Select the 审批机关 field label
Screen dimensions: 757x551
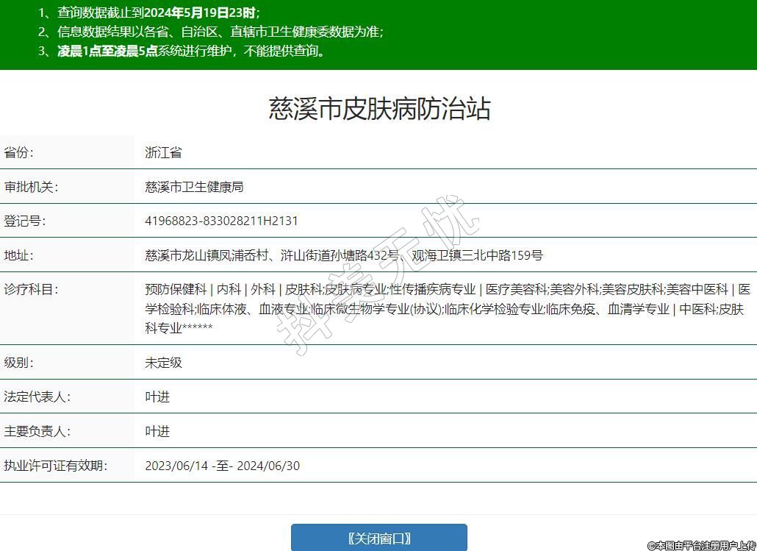coord(31,187)
